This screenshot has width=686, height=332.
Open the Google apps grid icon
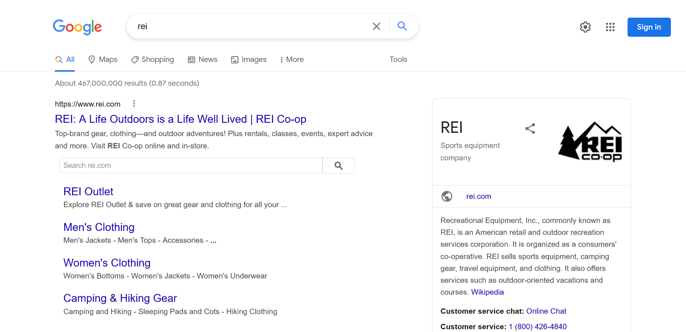pos(610,27)
